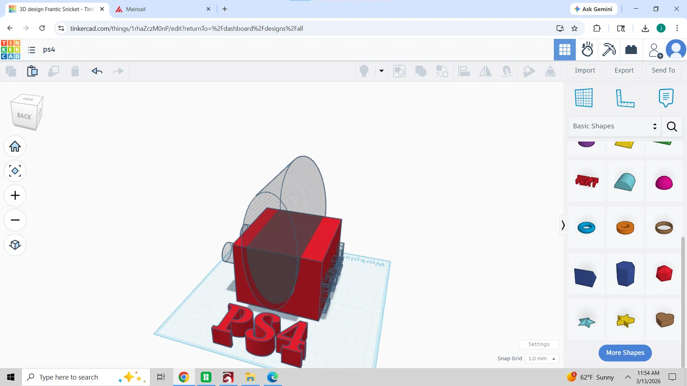
Task: Open a new browser tab
Action: (x=225, y=9)
